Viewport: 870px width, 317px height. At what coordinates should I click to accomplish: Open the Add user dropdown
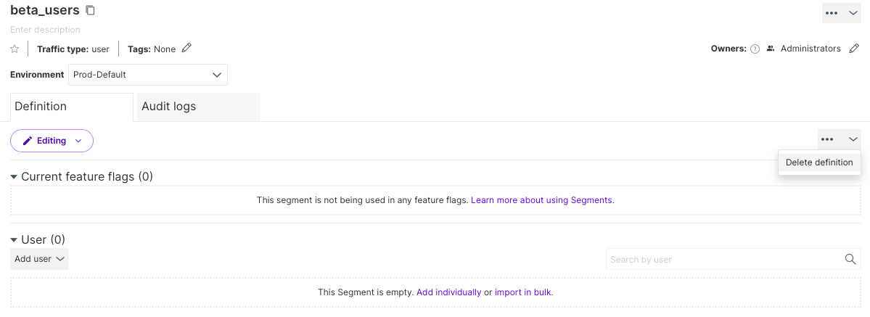pos(40,259)
